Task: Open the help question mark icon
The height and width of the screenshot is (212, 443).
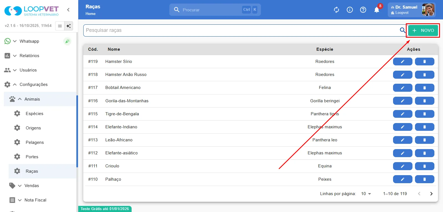Action: [363, 10]
